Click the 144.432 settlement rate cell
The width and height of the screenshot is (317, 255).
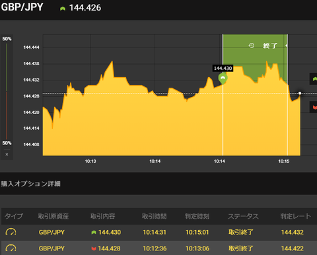coord(293,232)
